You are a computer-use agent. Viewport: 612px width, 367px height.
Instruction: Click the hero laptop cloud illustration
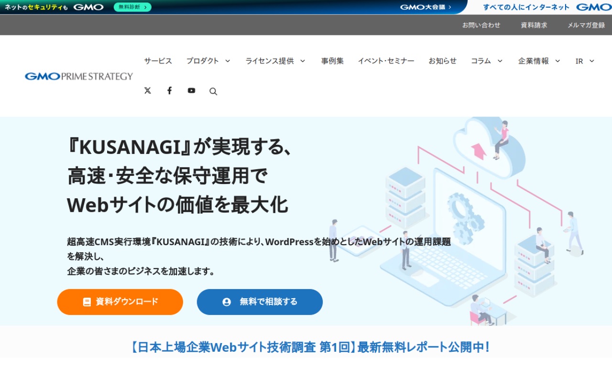tap(457, 221)
